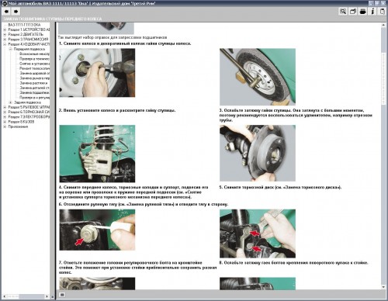Viewport: 388px width, 301px height.
Task: Collapse Раздел 4 ХОДОВАЯ ЧАСТЬ node
Action: coord(5,44)
